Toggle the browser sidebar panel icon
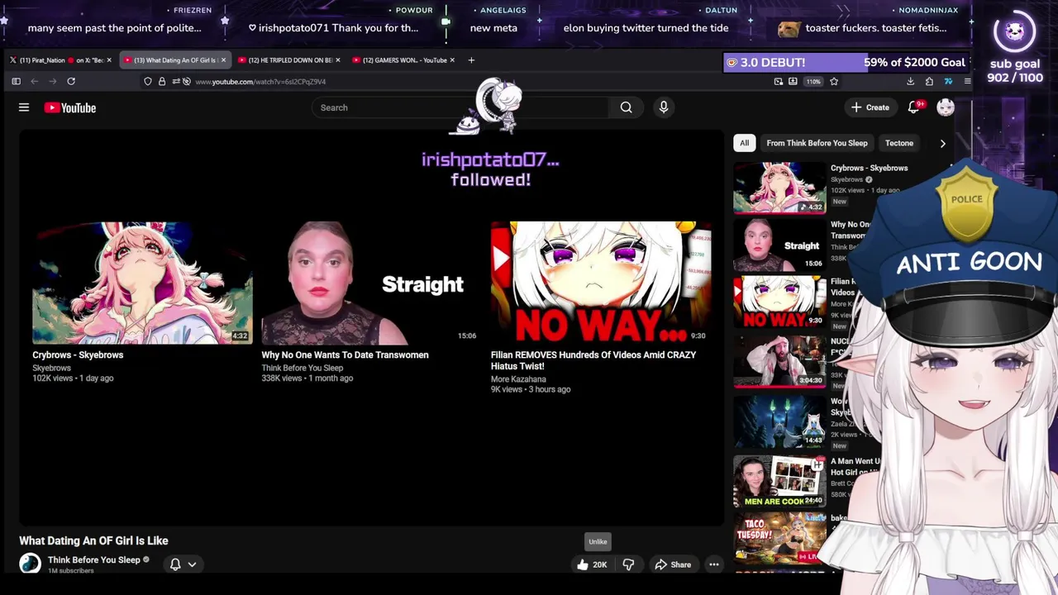Screen dimensions: 1058x595 pyautogui.click(x=16, y=81)
